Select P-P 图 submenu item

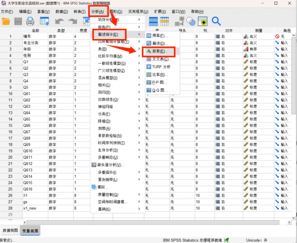(x=162, y=83)
